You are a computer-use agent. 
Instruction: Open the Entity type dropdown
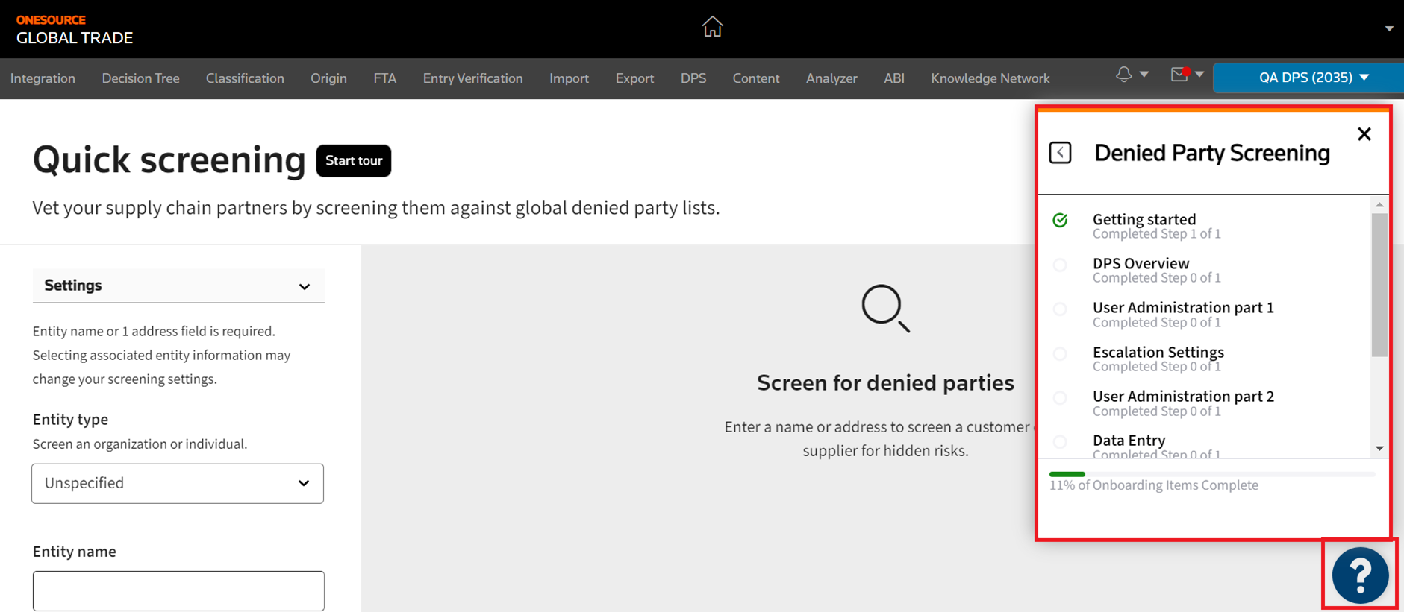(x=178, y=484)
